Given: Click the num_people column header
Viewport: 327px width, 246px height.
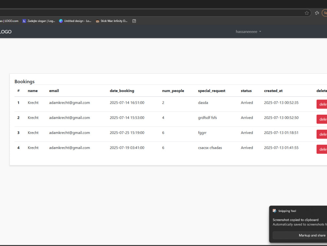Looking at the screenshot, I should click(173, 91).
